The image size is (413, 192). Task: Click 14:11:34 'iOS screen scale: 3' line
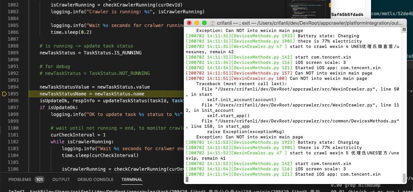(266, 62)
